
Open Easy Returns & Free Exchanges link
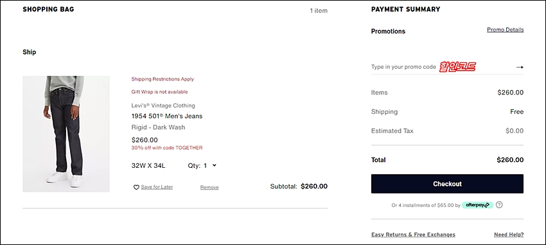[x=413, y=235]
